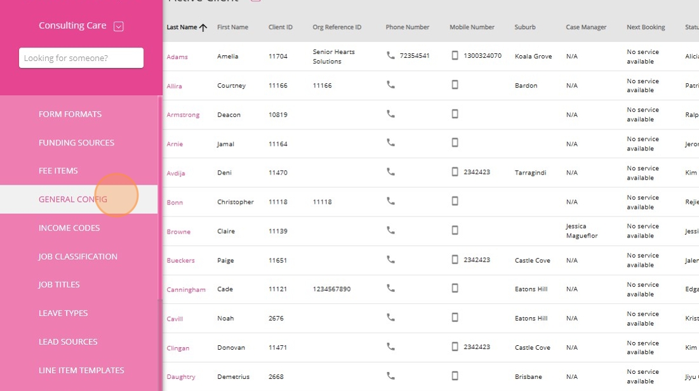Click phone icon in Bonn row
The image size is (699, 391).
[x=390, y=201]
